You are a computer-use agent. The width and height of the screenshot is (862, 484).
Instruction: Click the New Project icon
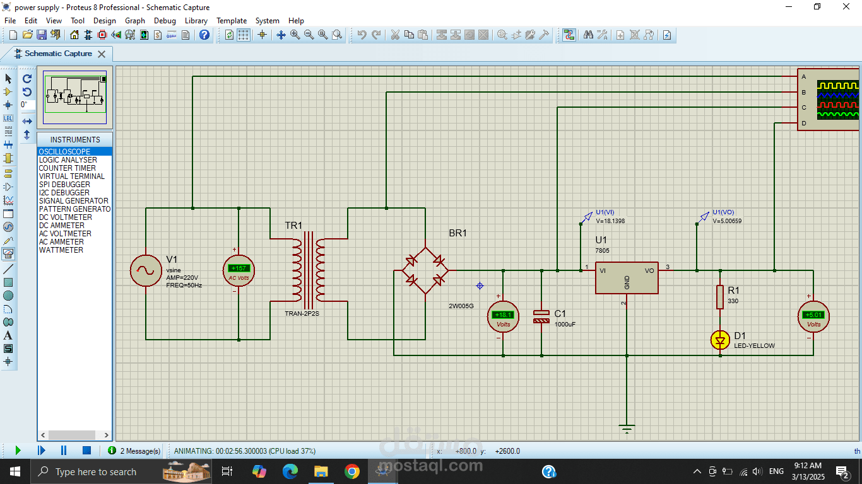click(13, 35)
